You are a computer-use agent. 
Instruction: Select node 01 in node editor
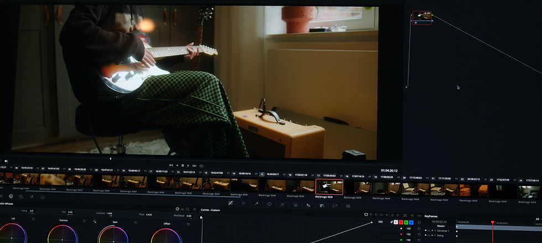422,17
